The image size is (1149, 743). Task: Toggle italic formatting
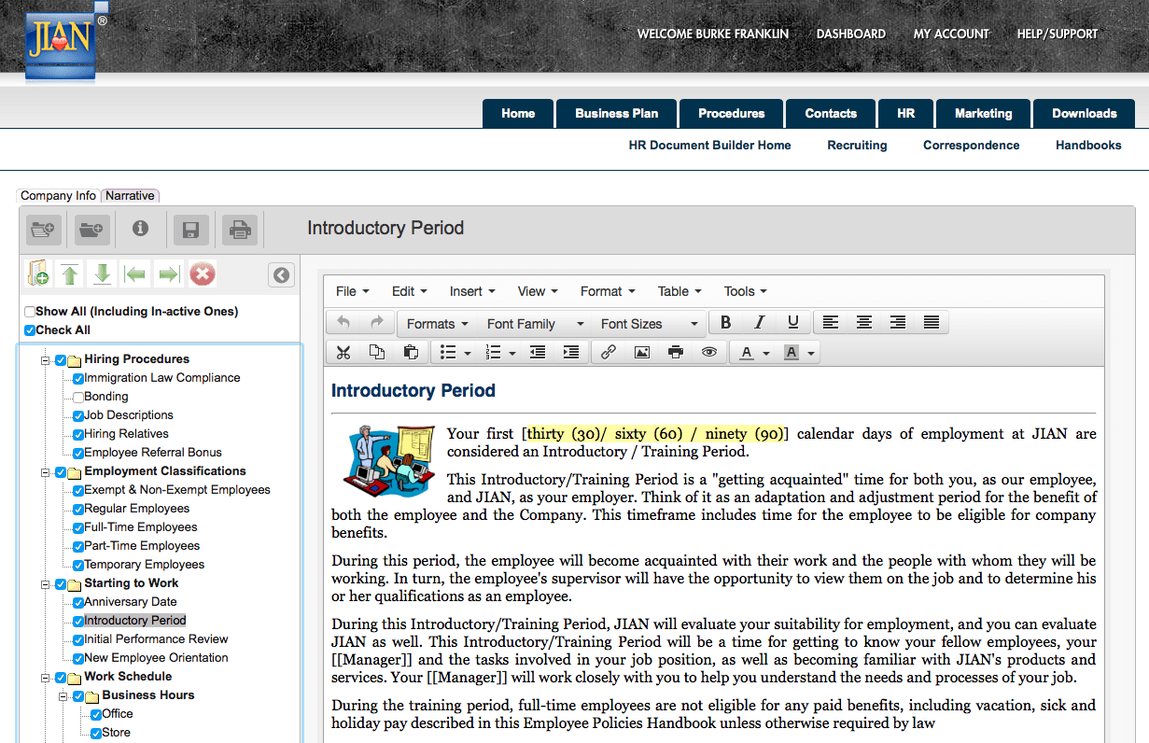(760, 323)
